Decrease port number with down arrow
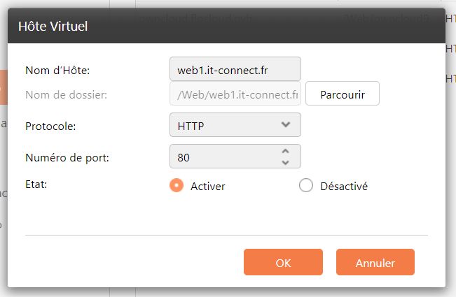This screenshot has height=297, width=456. pyautogui.click(x=285, y=162)
